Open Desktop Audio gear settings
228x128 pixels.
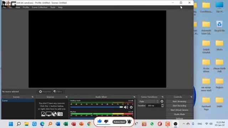click(131, 107)
